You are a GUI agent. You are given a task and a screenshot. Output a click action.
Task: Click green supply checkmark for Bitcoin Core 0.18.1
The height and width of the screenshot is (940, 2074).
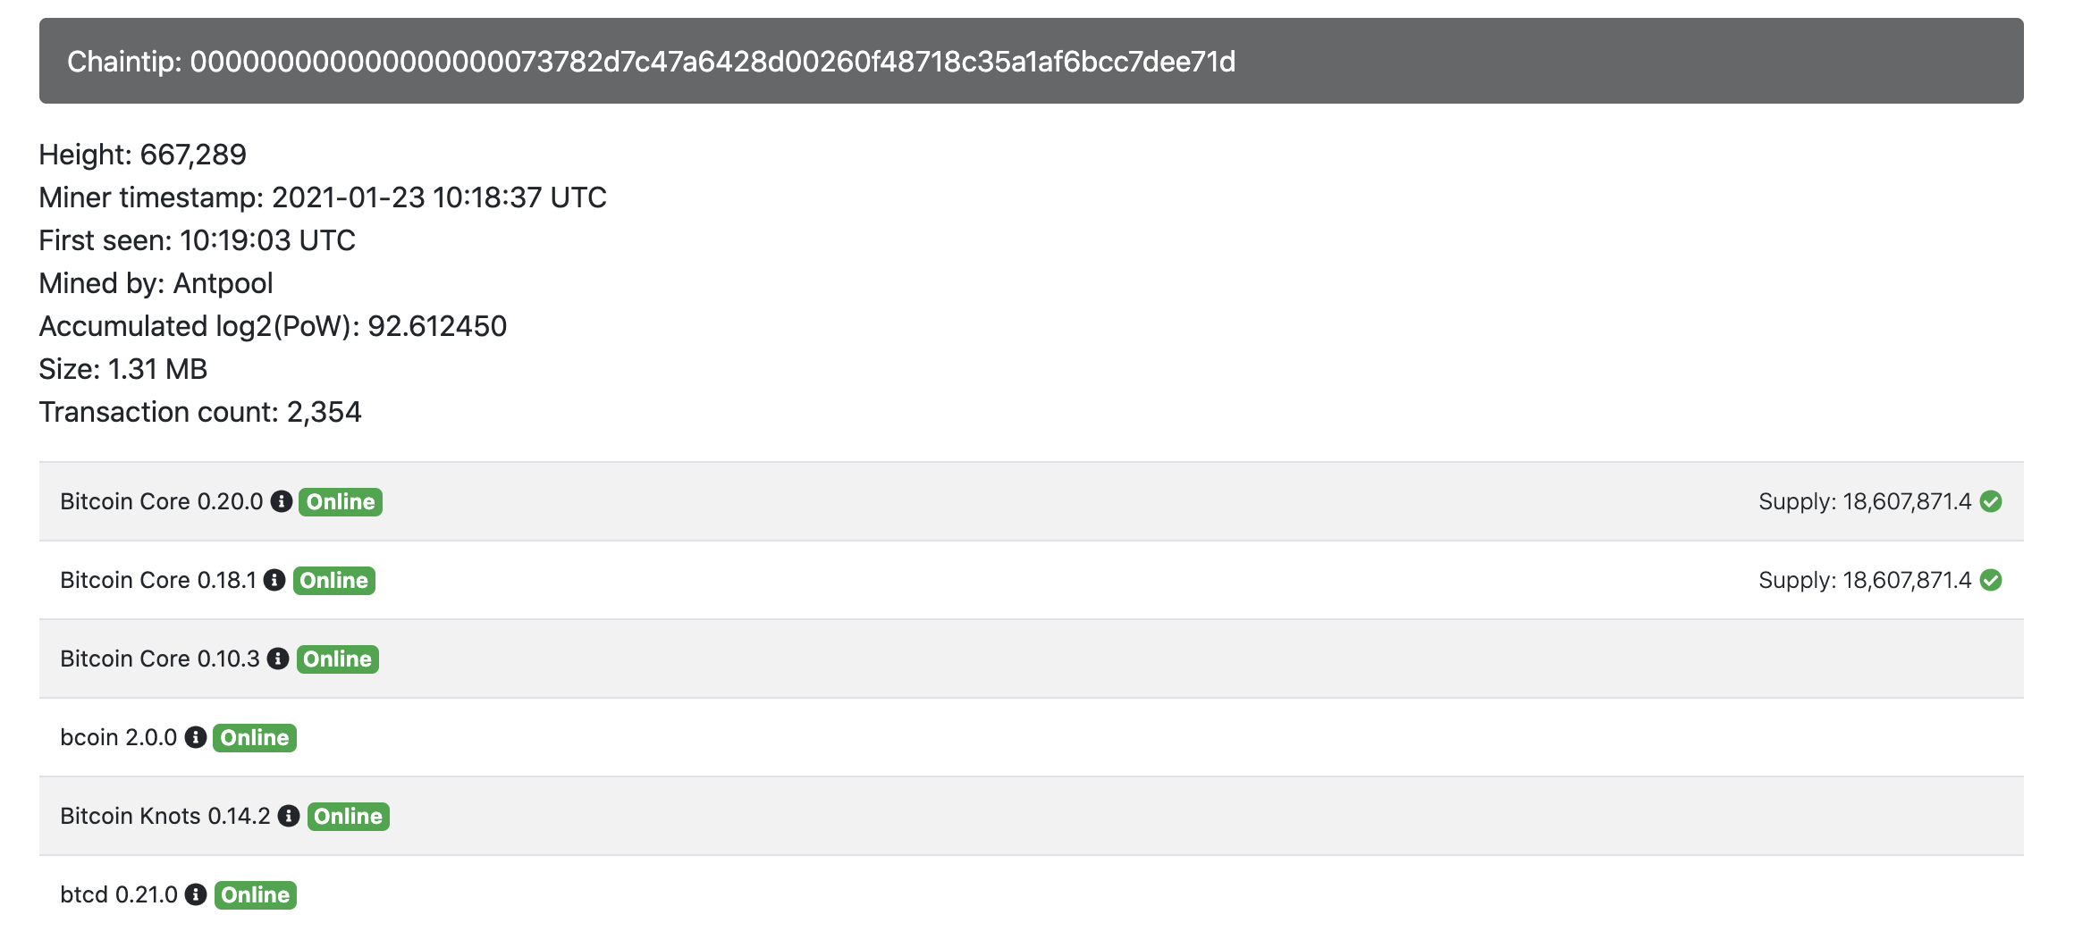pos(1991,580)
